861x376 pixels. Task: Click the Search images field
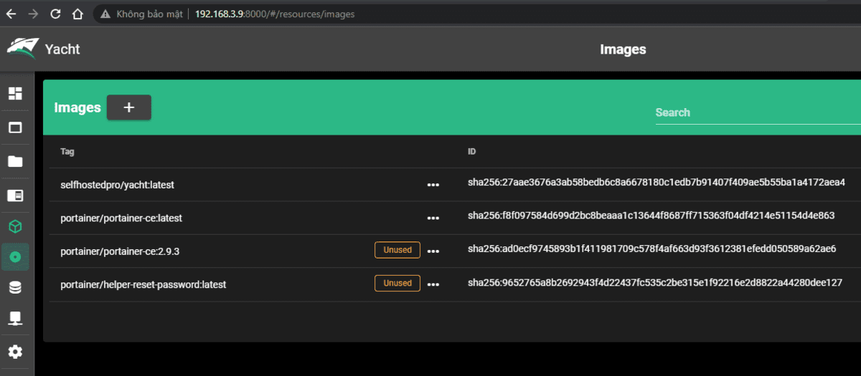click(x=758, y=112)
